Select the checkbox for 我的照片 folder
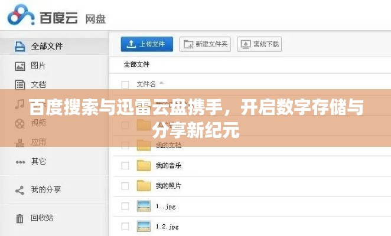Screen dimensions: 391x236 click(x=125, y=186)
